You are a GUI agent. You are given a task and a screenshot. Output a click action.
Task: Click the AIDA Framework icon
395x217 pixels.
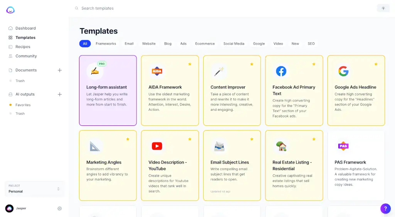[157, 71]
